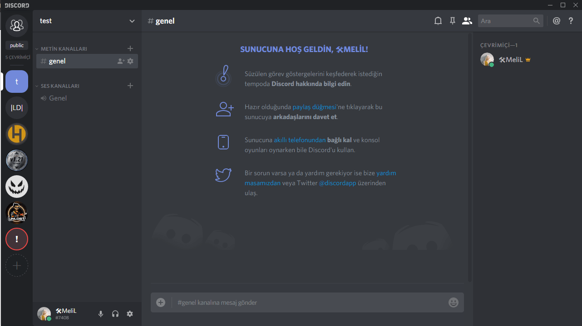
Task: Click the add-friend icon in welcome list
Action: (x=224, y=109)
